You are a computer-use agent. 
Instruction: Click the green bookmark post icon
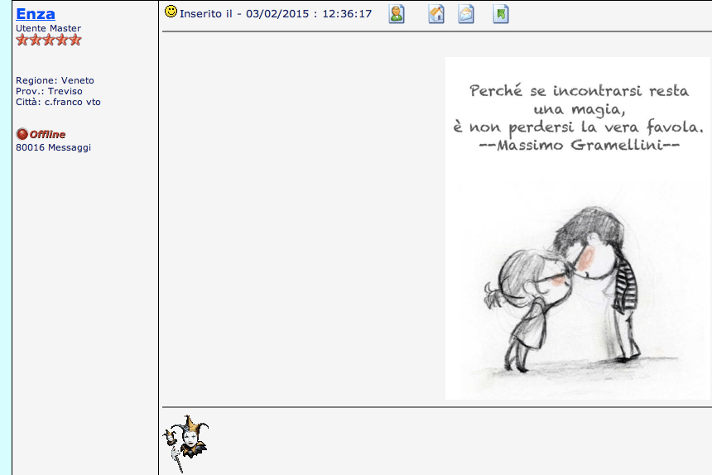pyautogui.click(x=501, y=14)
